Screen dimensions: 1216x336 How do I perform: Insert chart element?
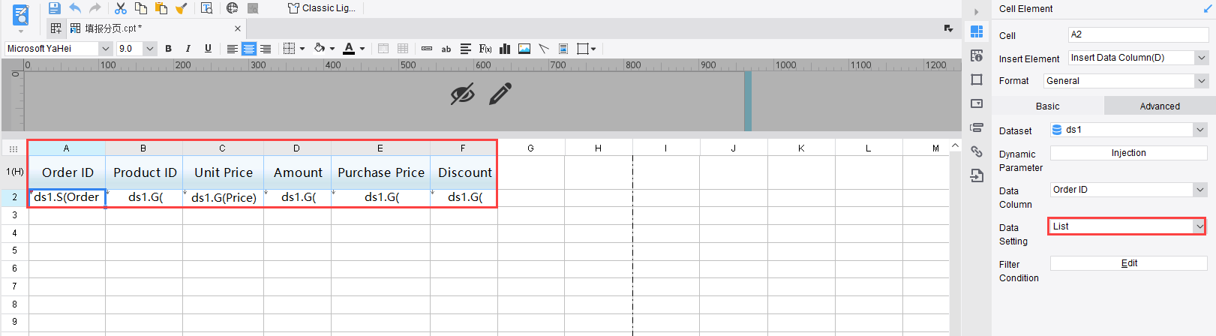[505, 49]
